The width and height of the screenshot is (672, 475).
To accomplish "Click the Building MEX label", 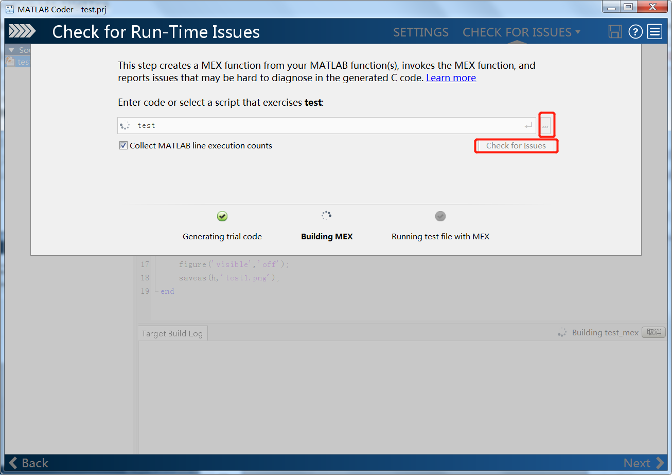I will pos(327,237).
